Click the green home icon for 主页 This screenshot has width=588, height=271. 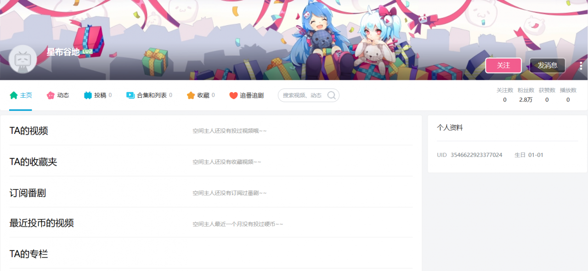tap(13, 95)
